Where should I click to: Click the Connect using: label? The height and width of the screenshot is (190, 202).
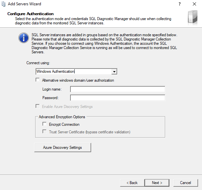pos(38,63)
